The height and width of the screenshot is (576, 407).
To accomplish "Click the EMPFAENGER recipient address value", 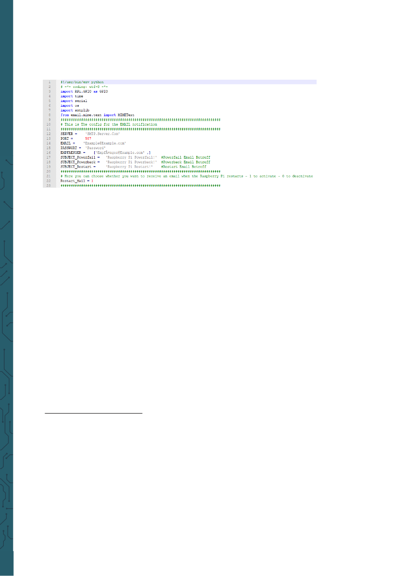I will (120, 153).
